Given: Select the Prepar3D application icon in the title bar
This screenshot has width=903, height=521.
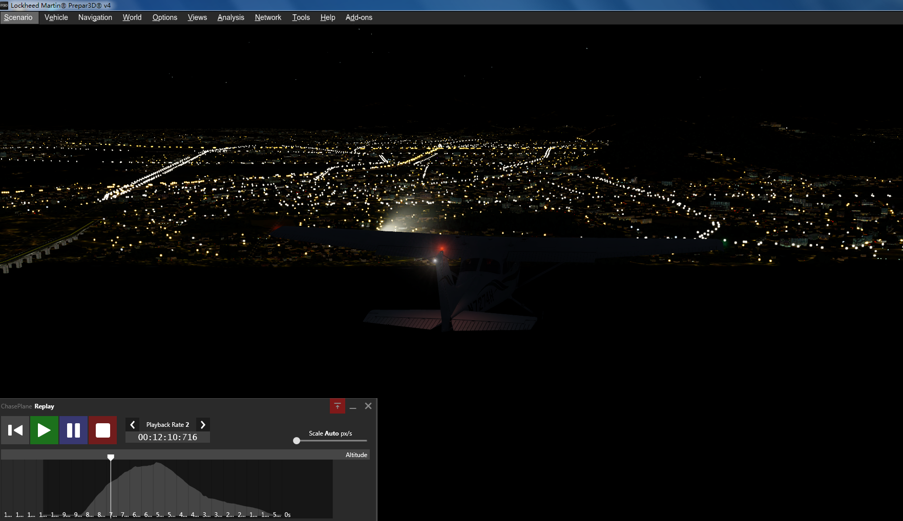Looking at the screenshot, I should (x=6, y=5).
